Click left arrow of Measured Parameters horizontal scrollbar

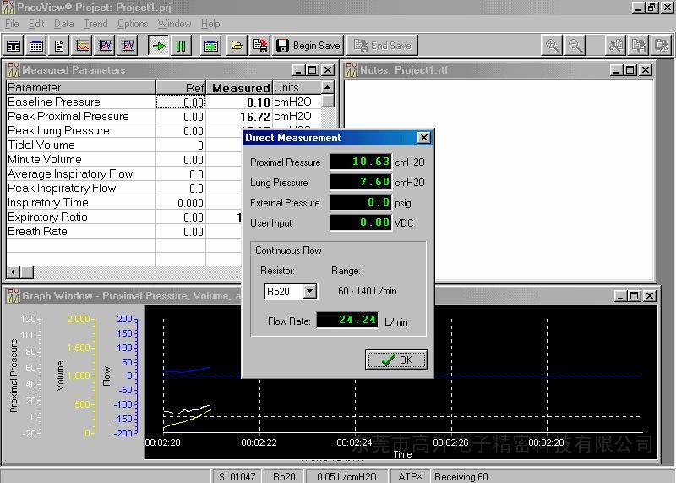(x=14, y=272)
